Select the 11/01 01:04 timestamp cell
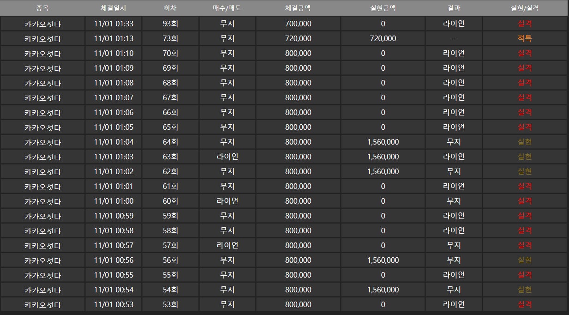 pyautogui.click(x=113, y=142)
